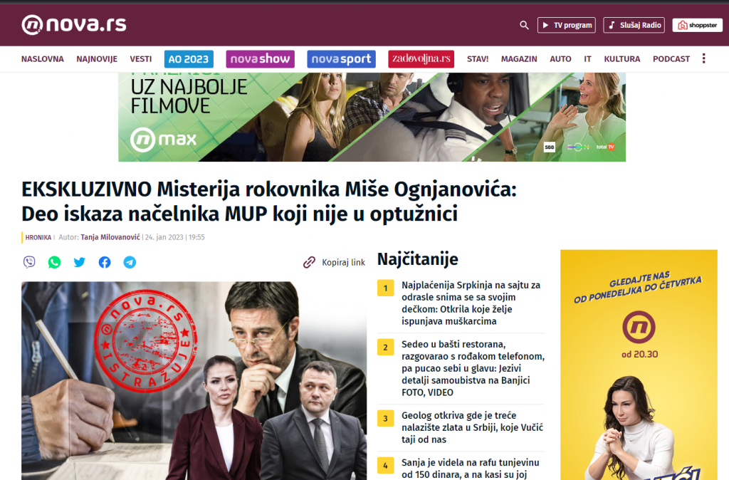
Task: Start Slušaj Radio
Action: 634,24
